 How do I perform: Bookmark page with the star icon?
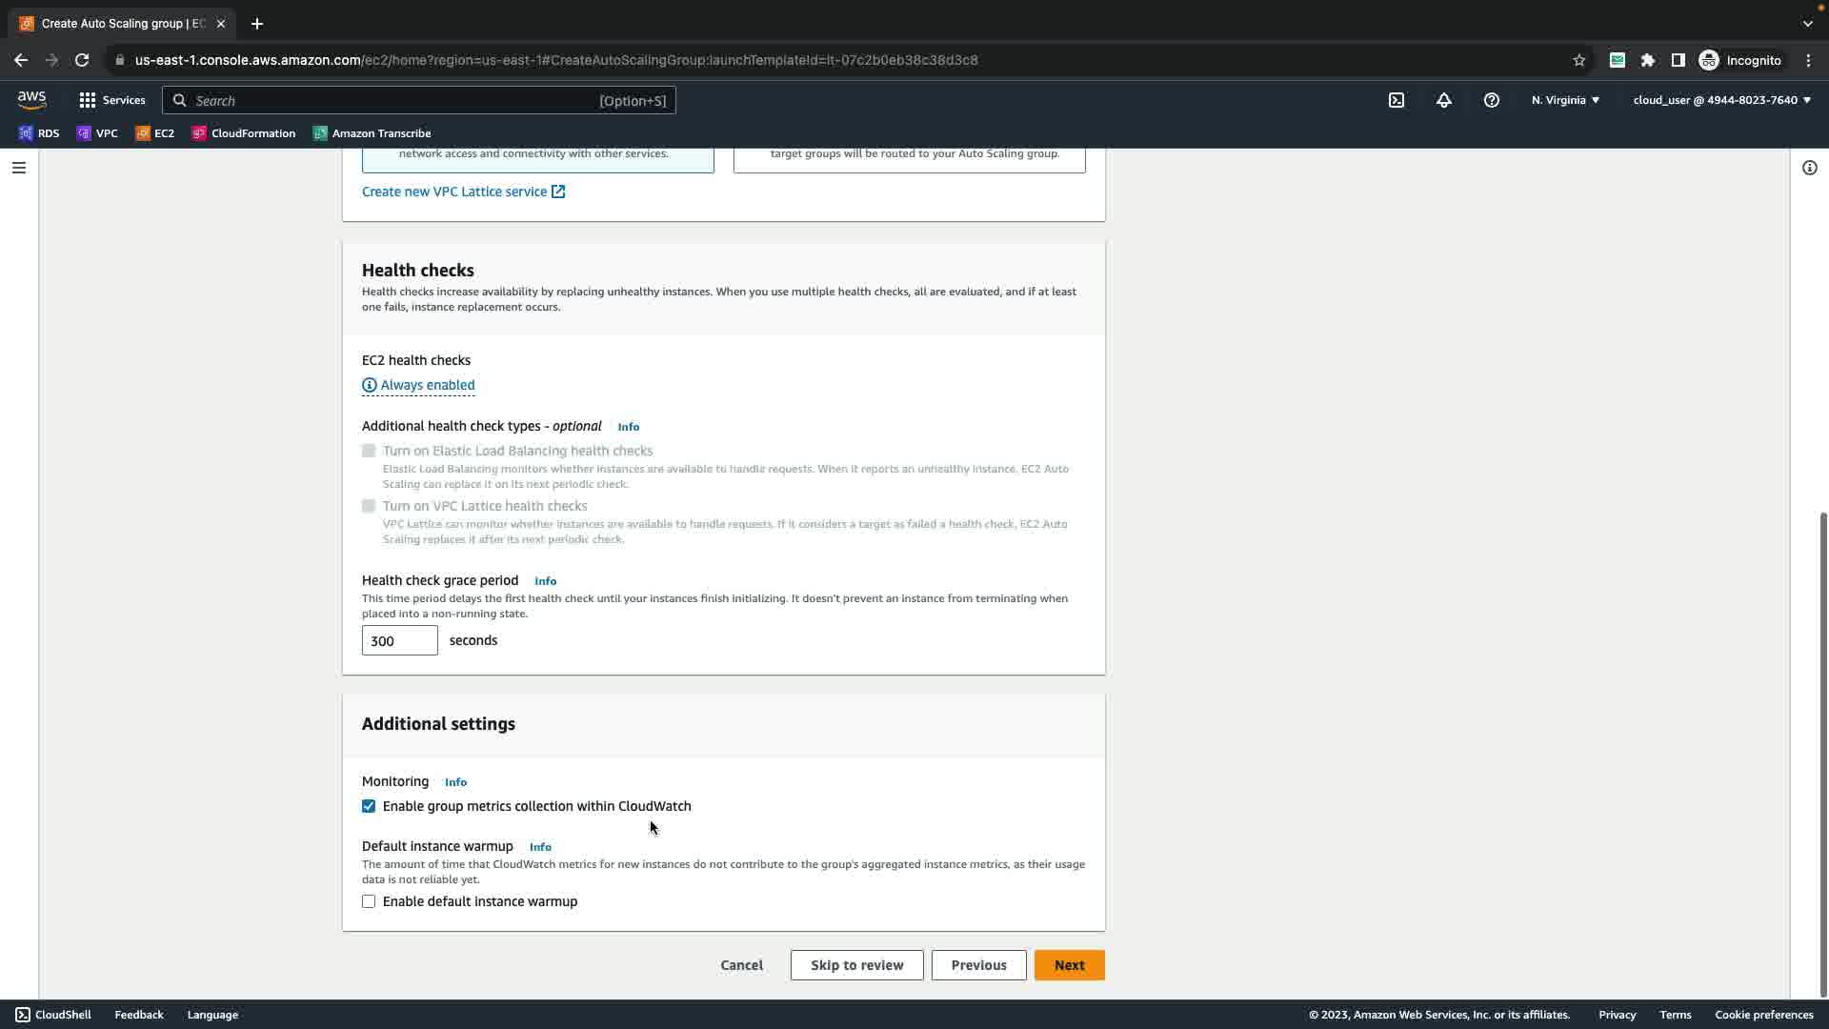pos(1578,60)
